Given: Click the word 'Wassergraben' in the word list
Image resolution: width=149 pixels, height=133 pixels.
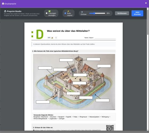Looking at the screenshot, I should pos(94,117).
